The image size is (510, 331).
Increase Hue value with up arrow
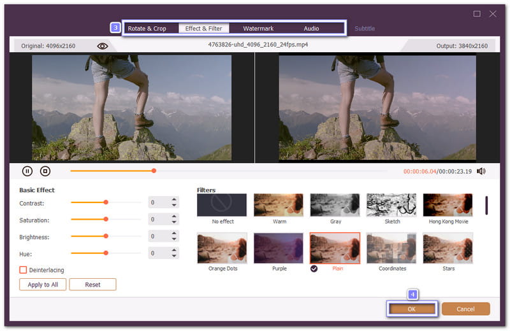(174, 250)
